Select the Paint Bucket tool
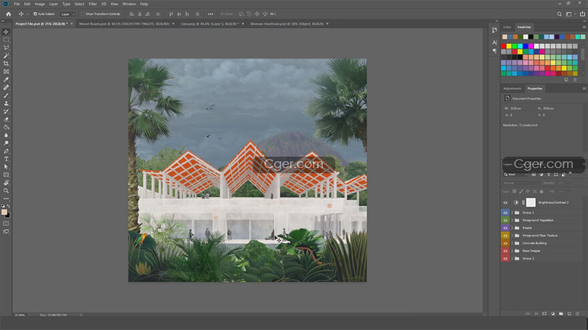This screenshot has width=588, height=330. [6, 127]
